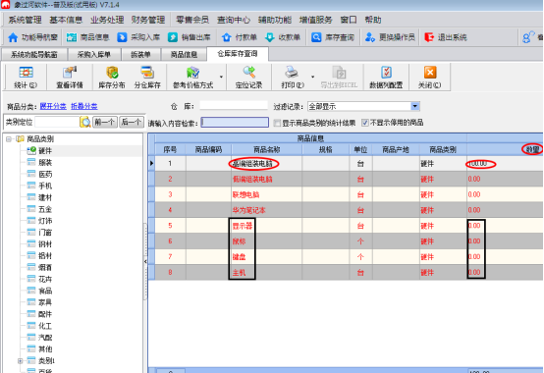544x373 pixels.
Task: Collapse the 商品类别 tree root
Action: click(x=9, y=139)
